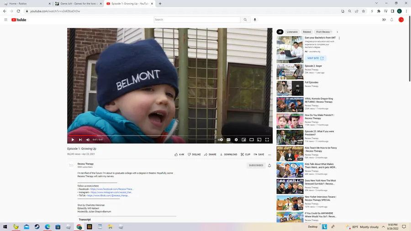Image resolution: width=411 pixels, height=231 pixels.
Task: Focus the YouTube search field
Action: (x=197, y=20)
